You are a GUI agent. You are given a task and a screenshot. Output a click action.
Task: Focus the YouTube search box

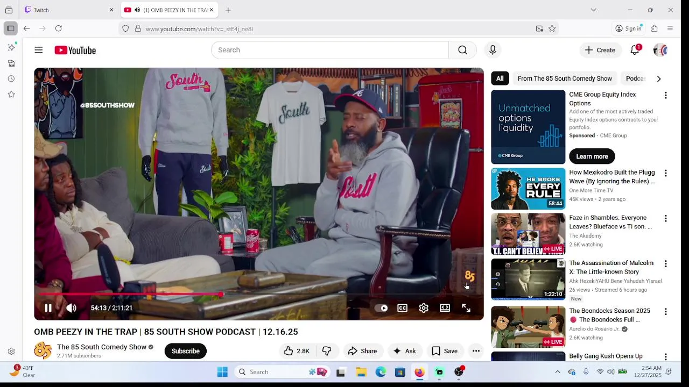click(329, 50)
